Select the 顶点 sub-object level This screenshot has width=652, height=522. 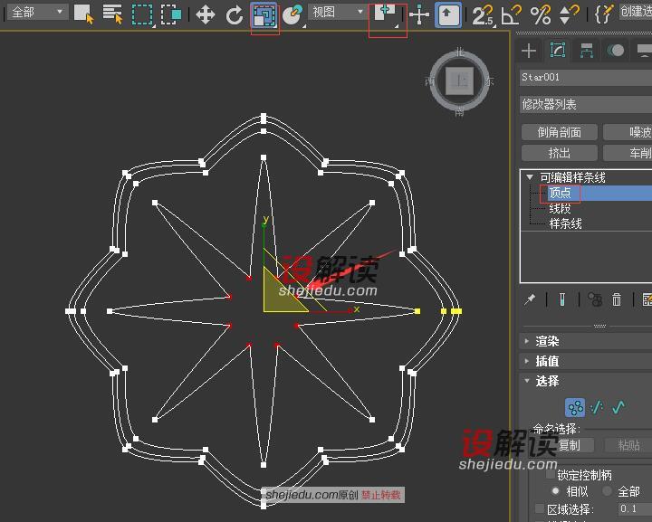point(560,193)
